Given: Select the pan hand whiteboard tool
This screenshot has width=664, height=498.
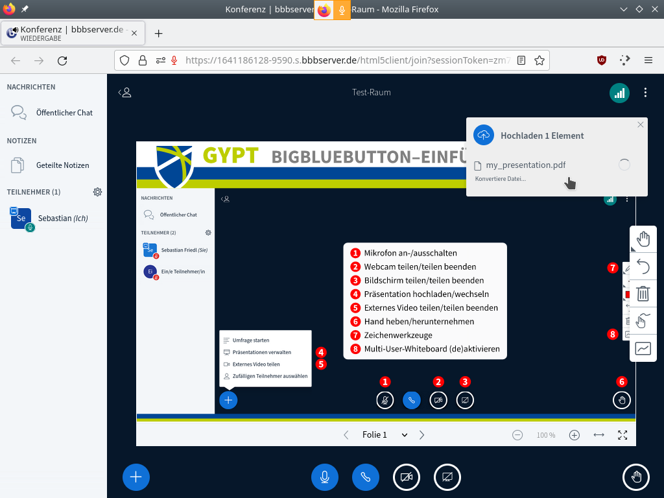Looking at the screenshot, I should (x=643, y=239).
